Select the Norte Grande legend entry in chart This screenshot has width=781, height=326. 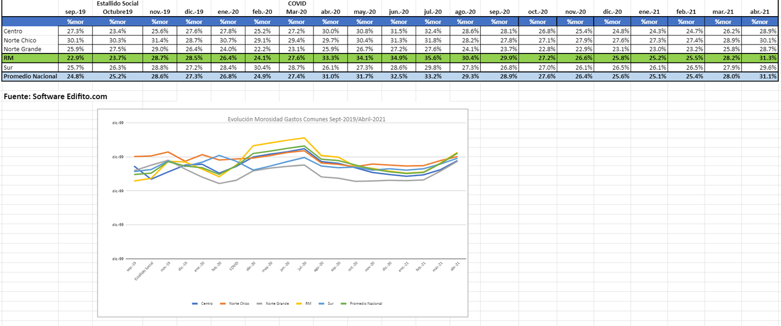click(x=272, y=304)
